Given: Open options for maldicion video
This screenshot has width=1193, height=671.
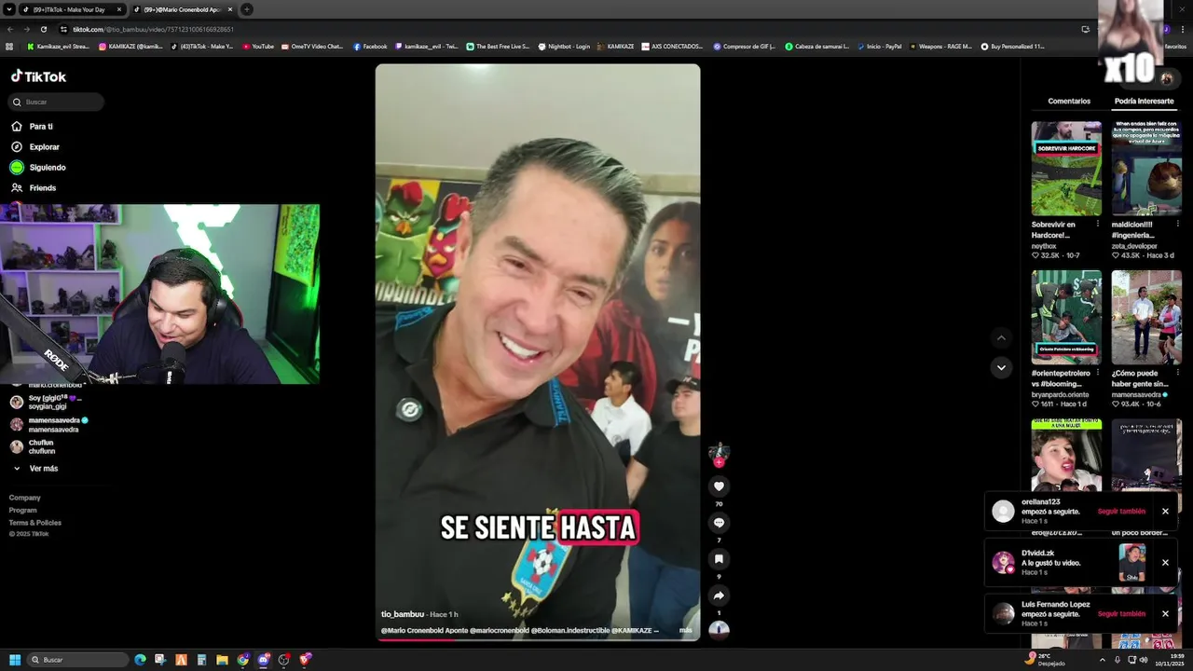Looking at the screenshot, I should click(1177, 224).
